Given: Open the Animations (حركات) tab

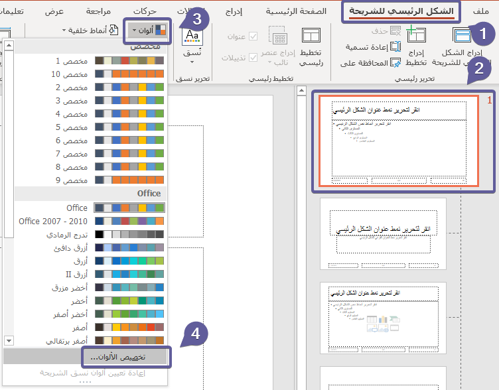Looking at the screenshot, I should coord(145,11).
